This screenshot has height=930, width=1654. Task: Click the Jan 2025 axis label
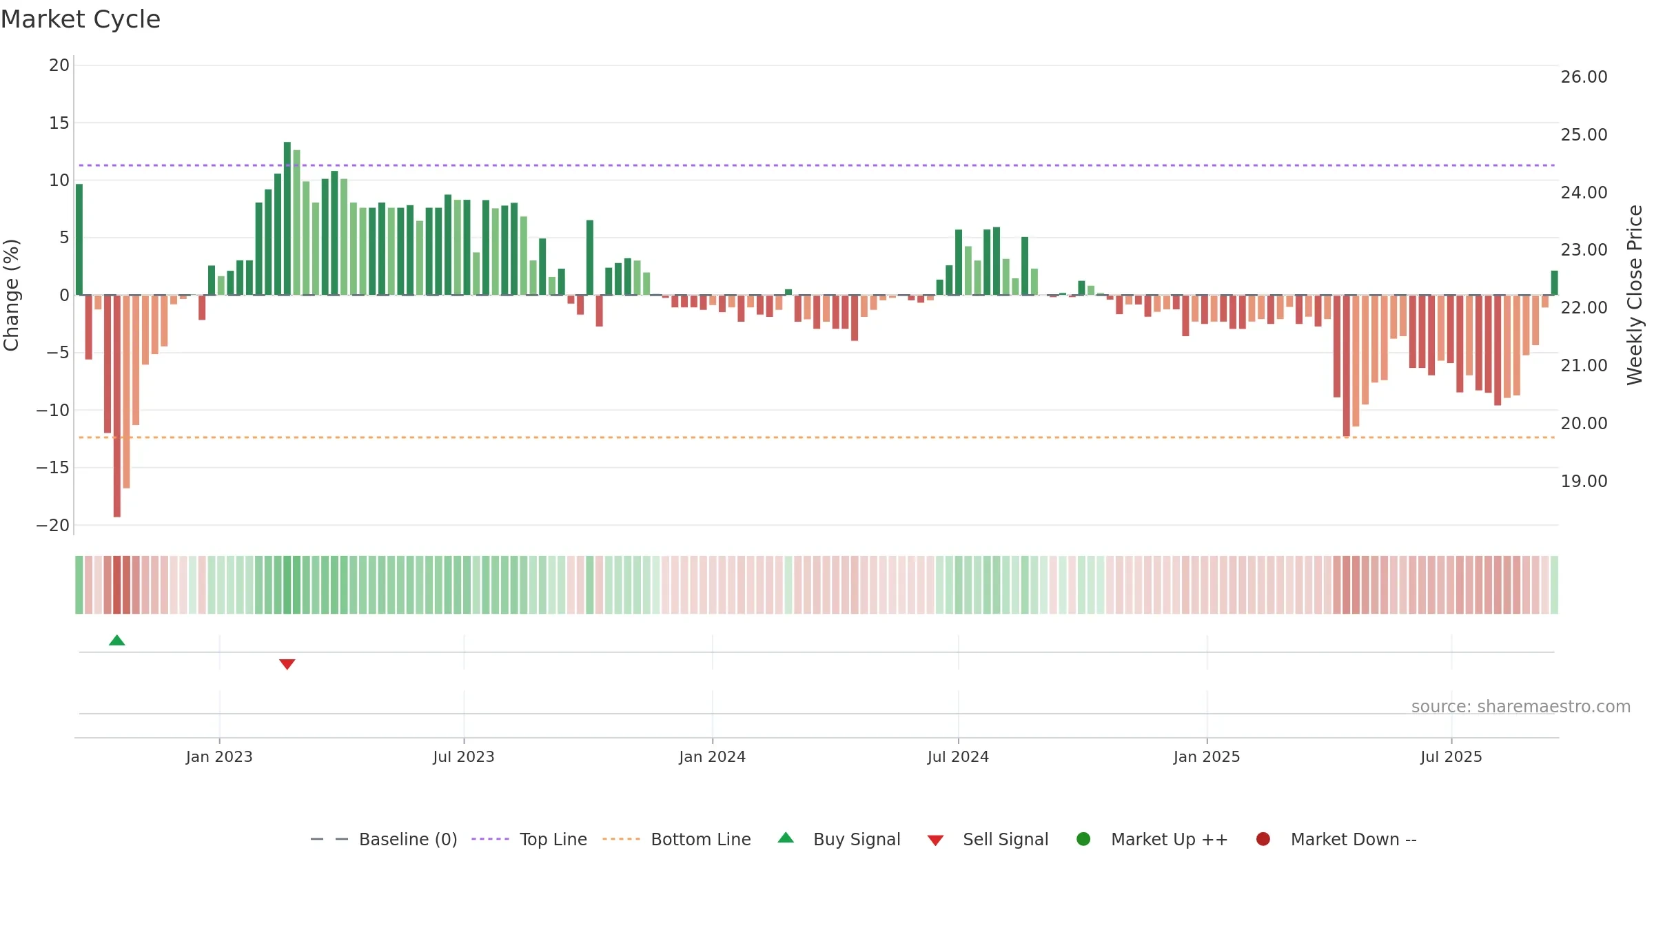point(1207,757)
